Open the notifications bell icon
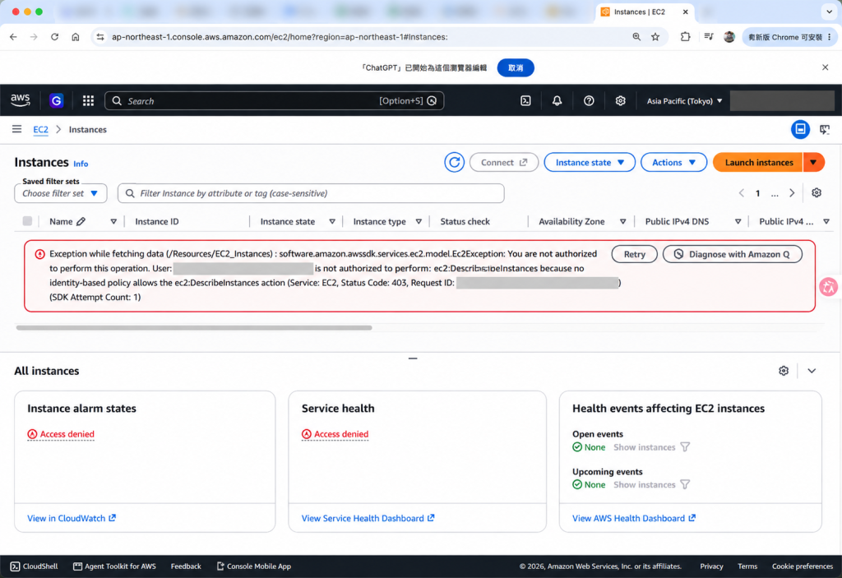The image size is (842, 578). point(557,100)
